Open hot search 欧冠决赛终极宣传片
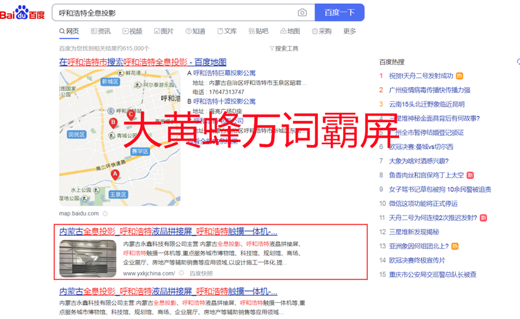520x319 pixels. pyautogui.click(x=417, y=261)
